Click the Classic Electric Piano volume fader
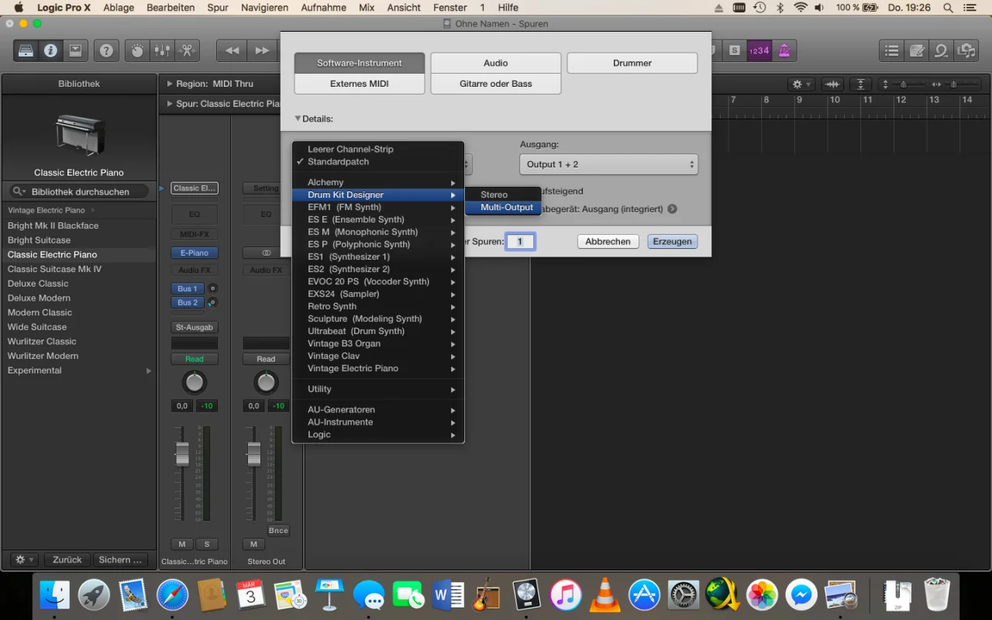 (182, 454)
